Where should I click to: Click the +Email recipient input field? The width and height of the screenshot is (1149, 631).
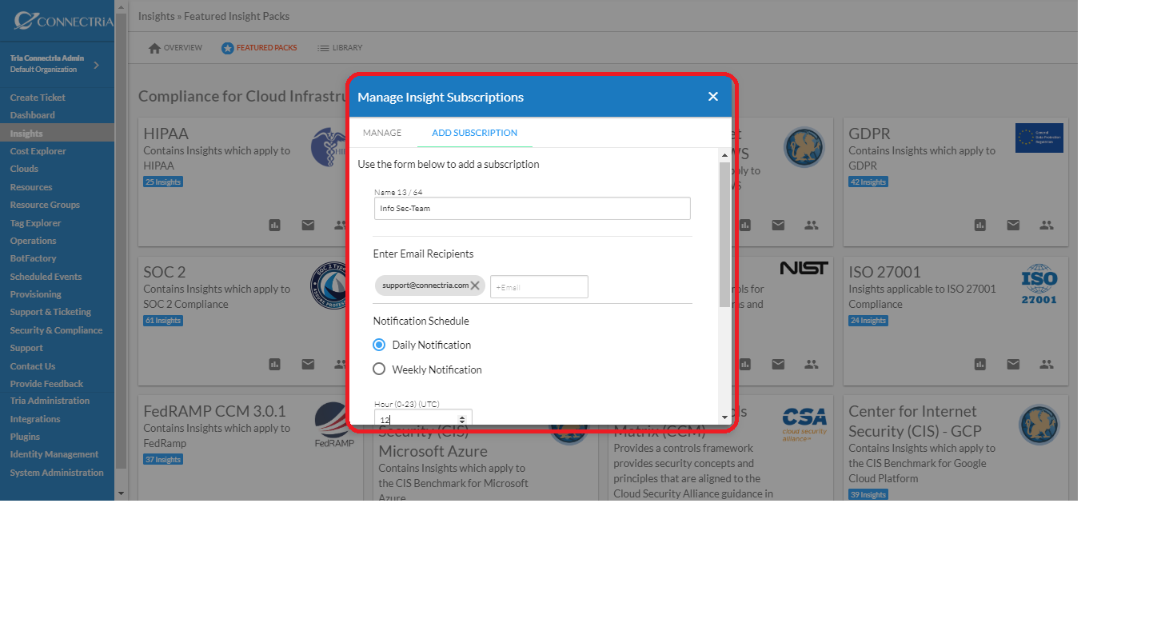pos(539,286)
